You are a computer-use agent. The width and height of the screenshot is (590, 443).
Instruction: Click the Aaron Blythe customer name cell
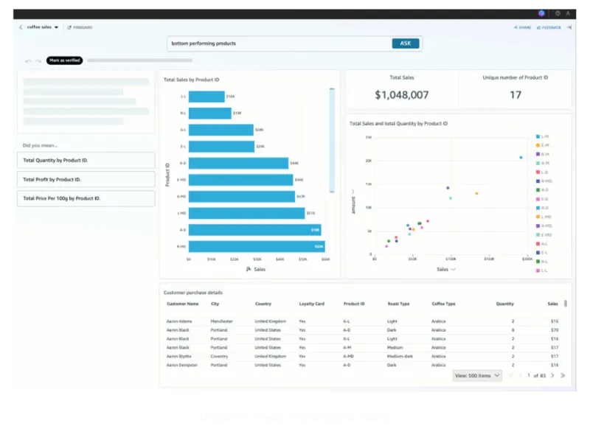[178, 357]
